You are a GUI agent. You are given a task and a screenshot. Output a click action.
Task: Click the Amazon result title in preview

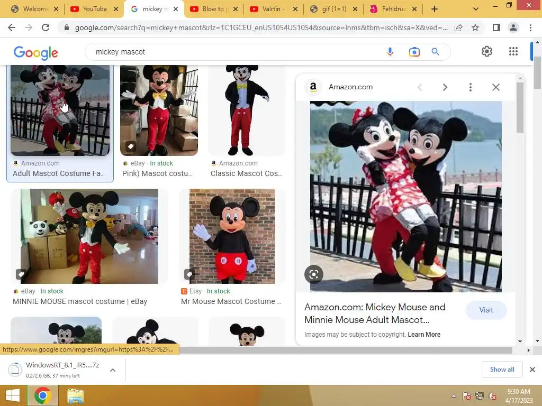[x=375, y=313]
